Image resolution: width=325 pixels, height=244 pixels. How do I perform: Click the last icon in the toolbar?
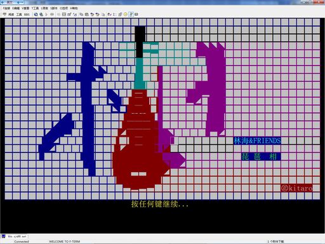click(x=136, y=15)
